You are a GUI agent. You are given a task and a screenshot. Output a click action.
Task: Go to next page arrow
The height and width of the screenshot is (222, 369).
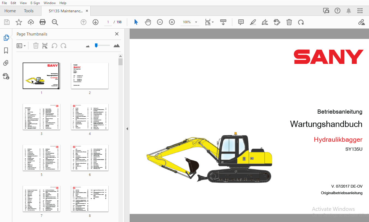click(x=96, y=22)
